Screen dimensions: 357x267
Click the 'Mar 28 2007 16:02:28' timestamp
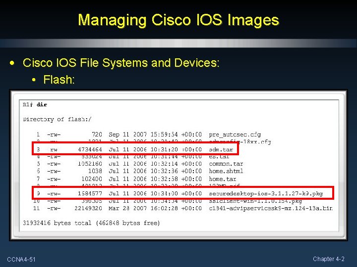point(143,208)
